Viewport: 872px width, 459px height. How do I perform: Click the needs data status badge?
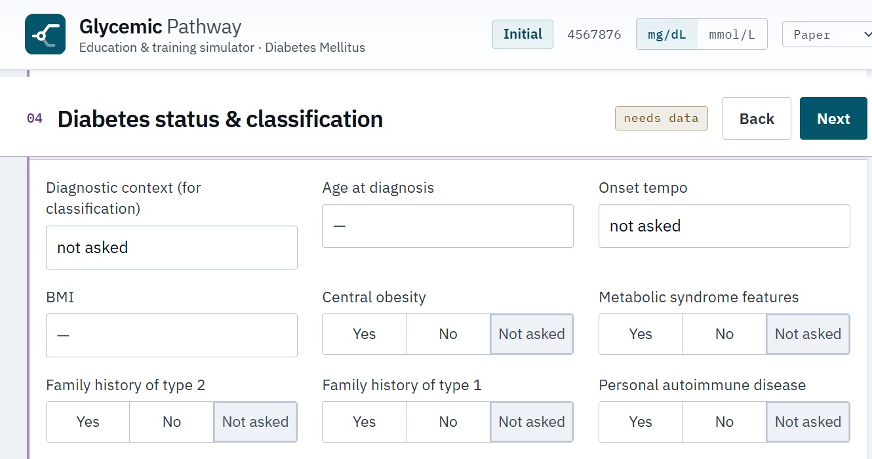tap(661, 119)
